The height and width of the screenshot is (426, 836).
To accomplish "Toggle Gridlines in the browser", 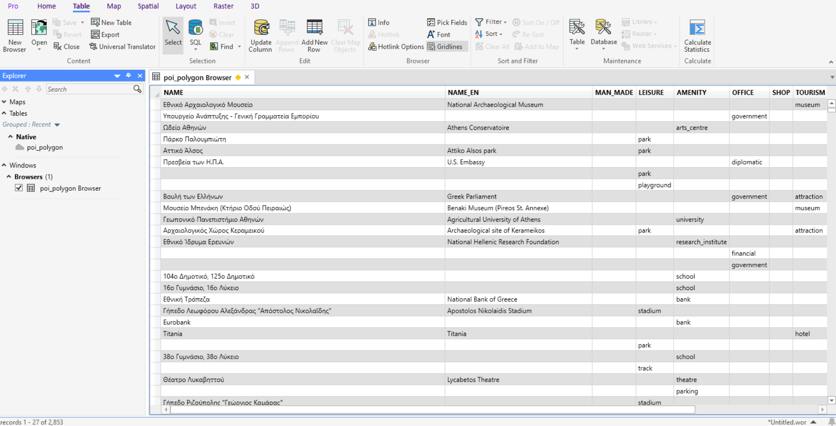I will (x=445, y=46).
